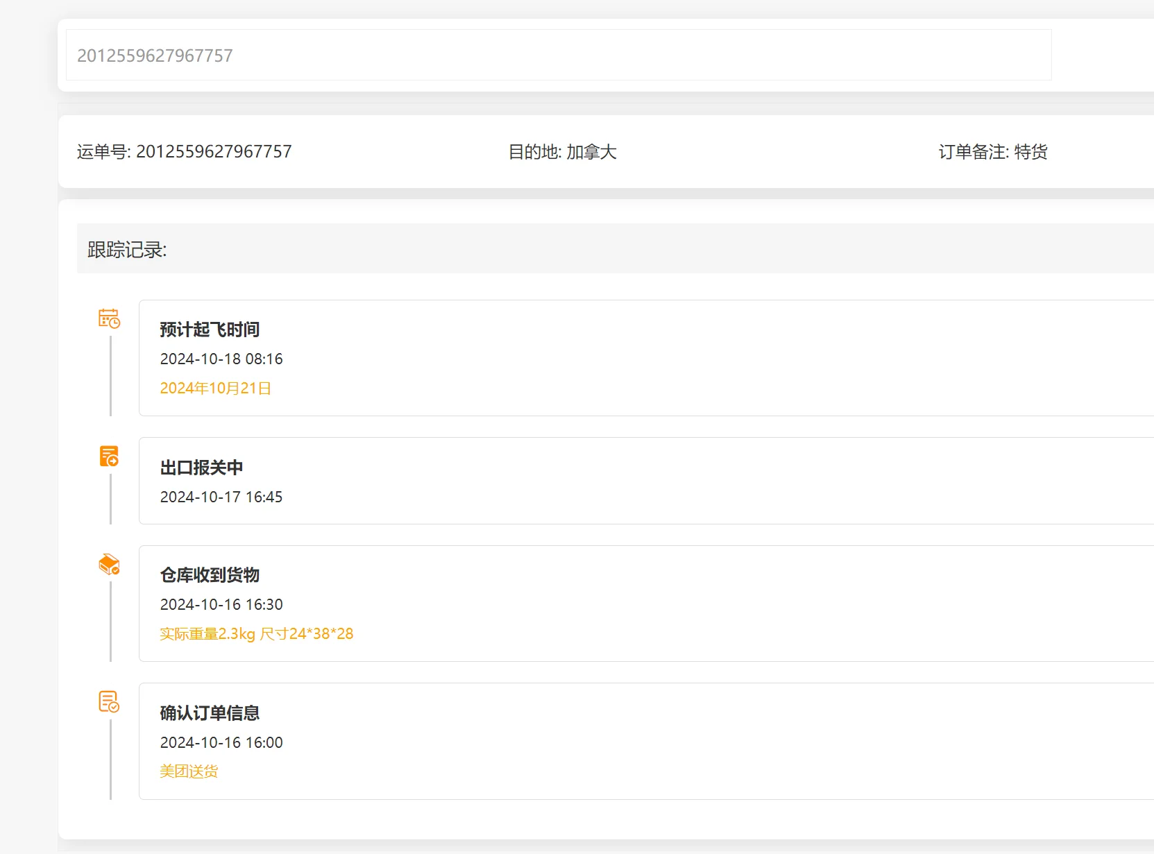The image size is (1154, 854).
Task: Click the 订单备注 特货 order remark
Action: [x=992, y=152]
